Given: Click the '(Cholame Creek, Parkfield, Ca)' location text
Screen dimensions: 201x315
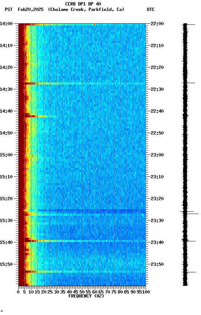Looking at the screenshot, I should [x=86, y=9].
